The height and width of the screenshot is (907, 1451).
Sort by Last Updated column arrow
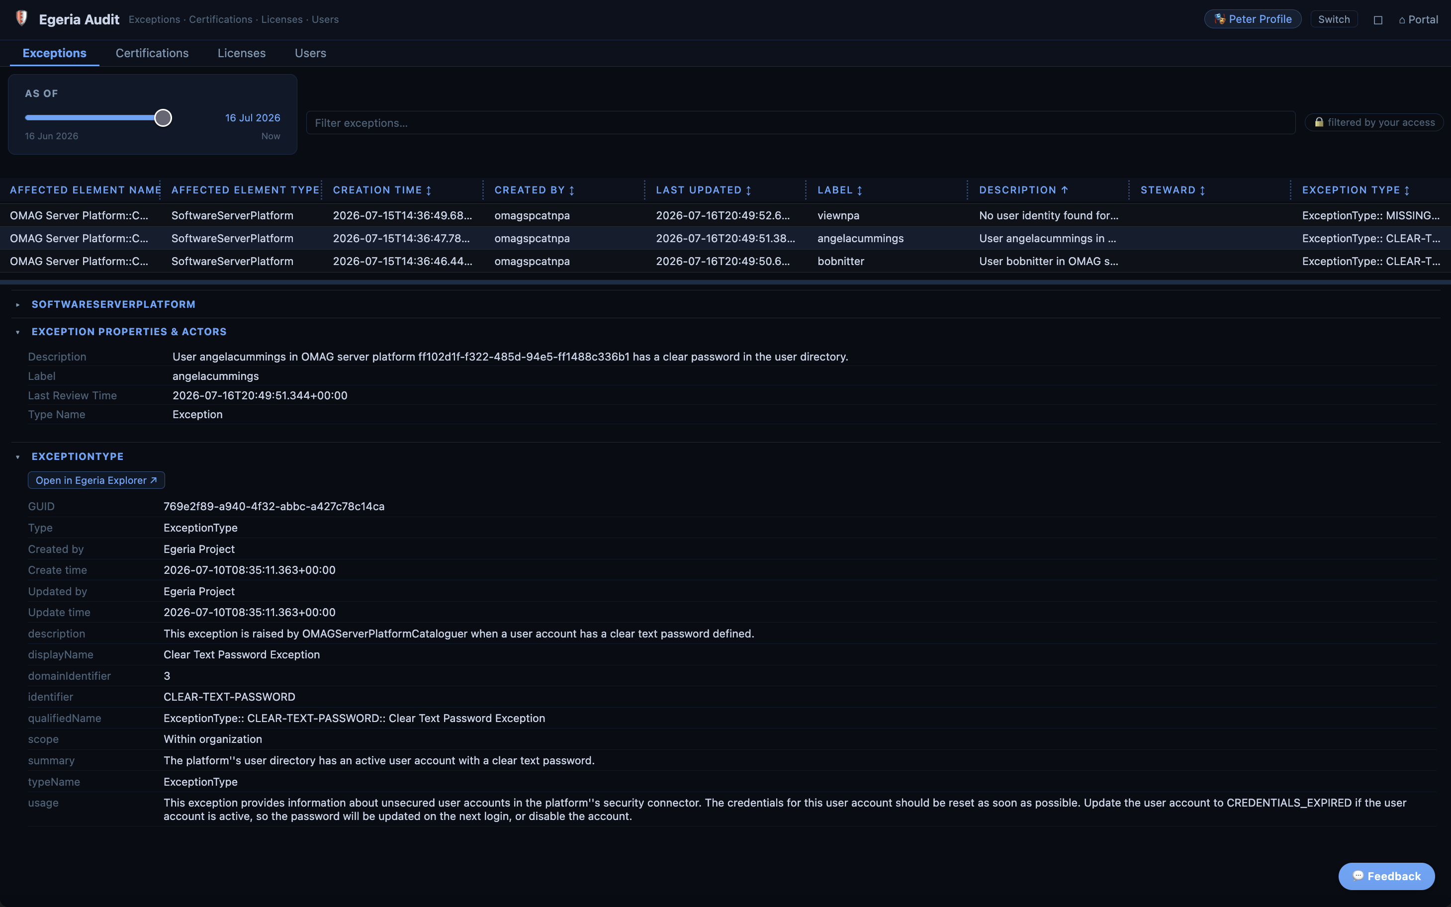[748, 190]
